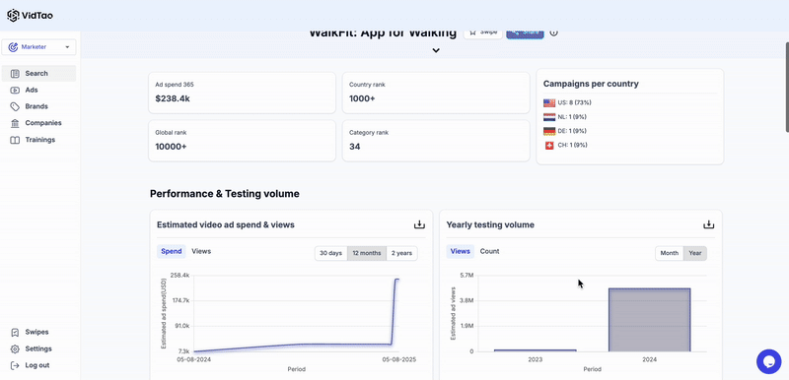
Task: Click the US: 8 (73%) entry
Action: [574, 103]
